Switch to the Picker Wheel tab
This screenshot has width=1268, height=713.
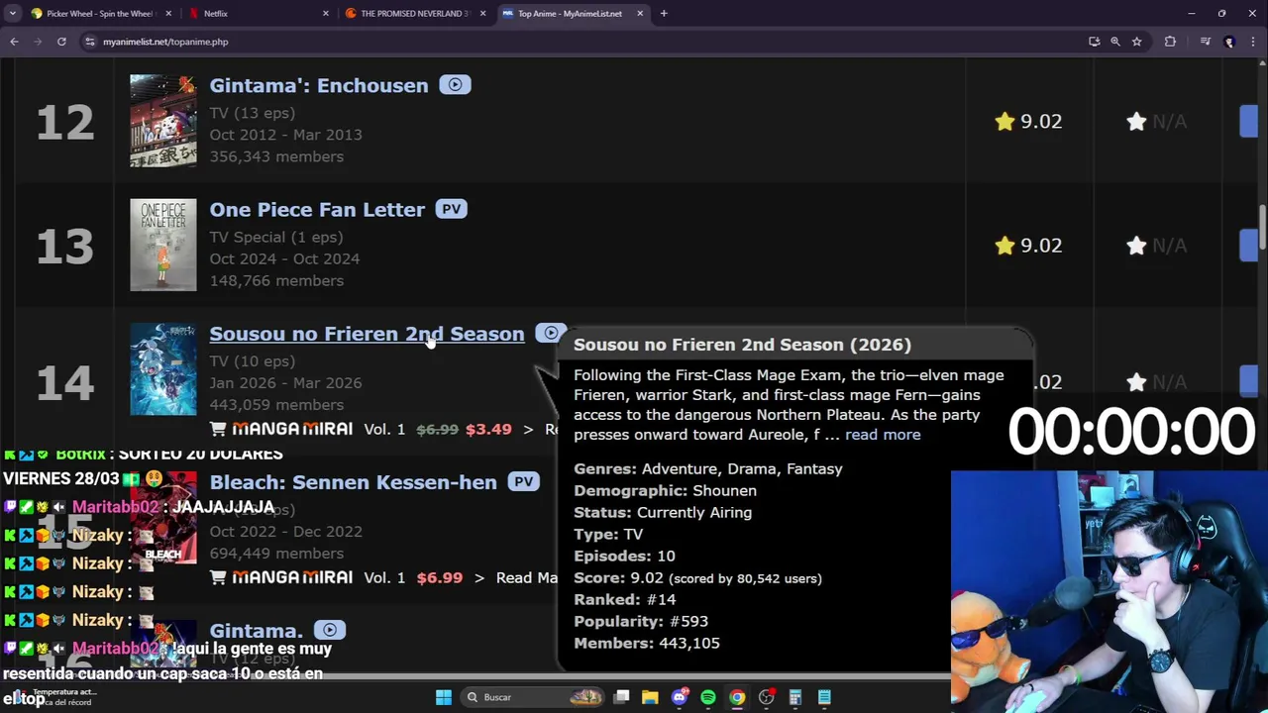click(x=99, y=14)
